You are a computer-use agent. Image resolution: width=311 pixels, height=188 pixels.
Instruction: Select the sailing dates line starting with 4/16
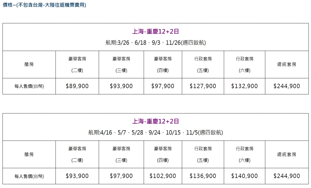coord(155,133)
